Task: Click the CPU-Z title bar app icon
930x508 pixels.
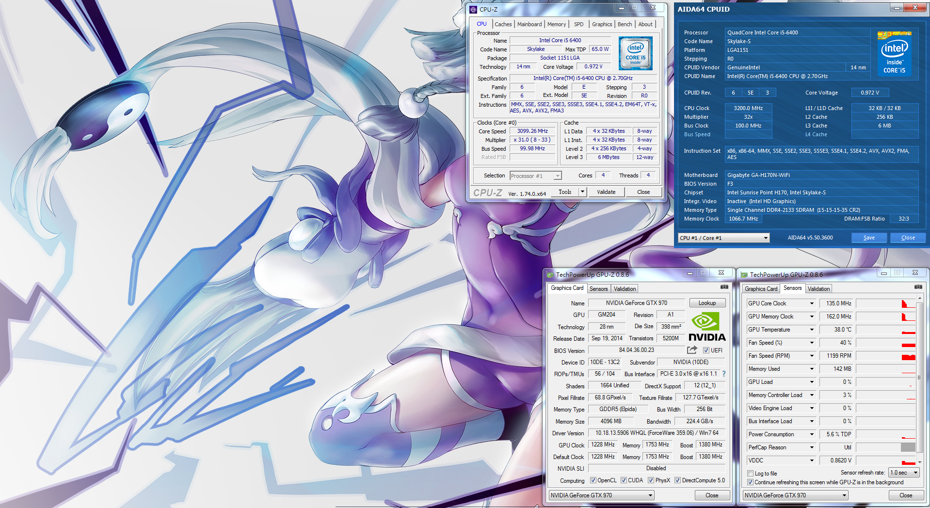Action: 474,9
